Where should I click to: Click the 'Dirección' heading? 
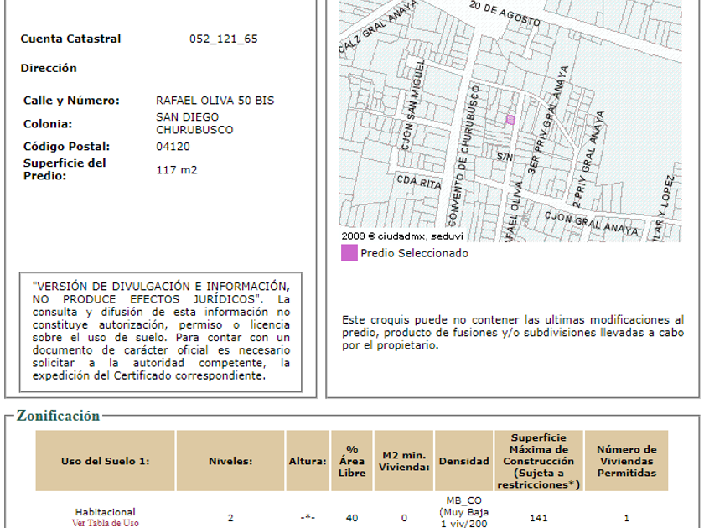[x=49, y=68]
